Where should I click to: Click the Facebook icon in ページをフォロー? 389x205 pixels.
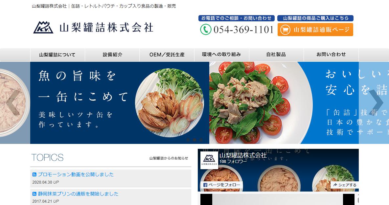pyautogui.click(x=205, y=185)
